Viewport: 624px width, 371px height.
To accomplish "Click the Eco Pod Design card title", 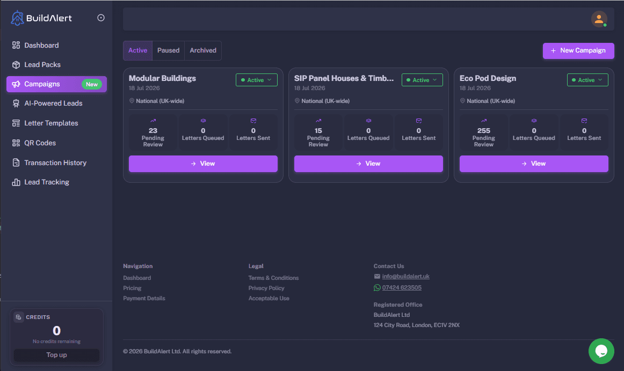I will [x=488, y=78].
